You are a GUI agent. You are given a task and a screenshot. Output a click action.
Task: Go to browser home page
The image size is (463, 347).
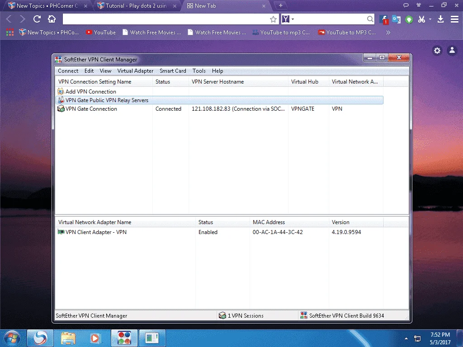point(52,19)
